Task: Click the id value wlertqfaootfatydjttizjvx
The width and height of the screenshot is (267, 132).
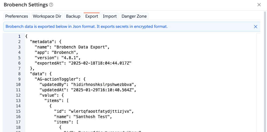Action: (100, 111)
